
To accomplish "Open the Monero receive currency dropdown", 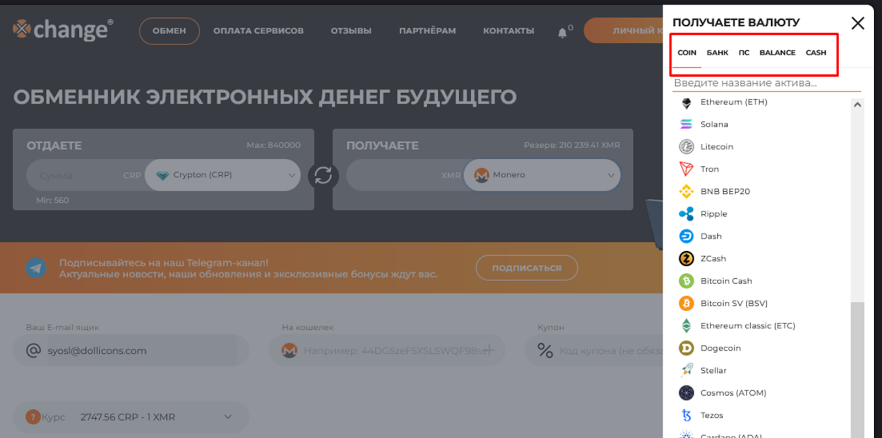I will (542, 175).
